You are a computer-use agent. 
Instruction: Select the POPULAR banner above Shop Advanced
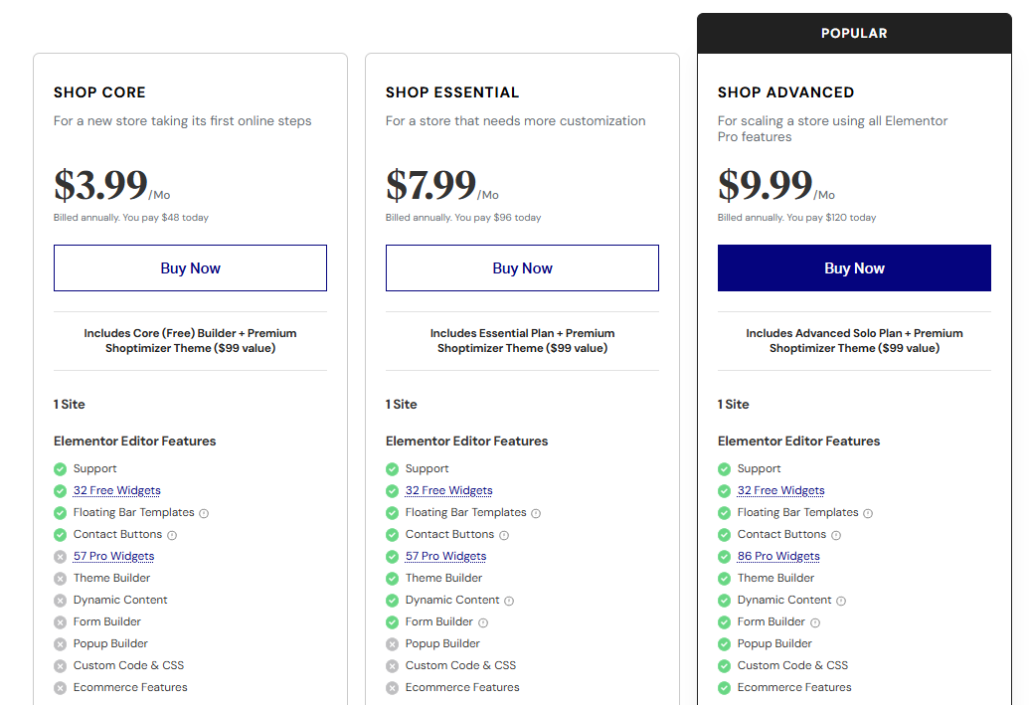tap(854, 33)
